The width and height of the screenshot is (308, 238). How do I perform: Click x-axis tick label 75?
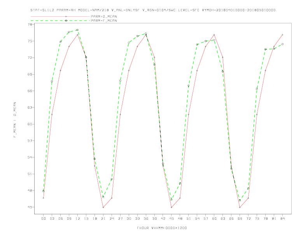click(x=257, y=219)
